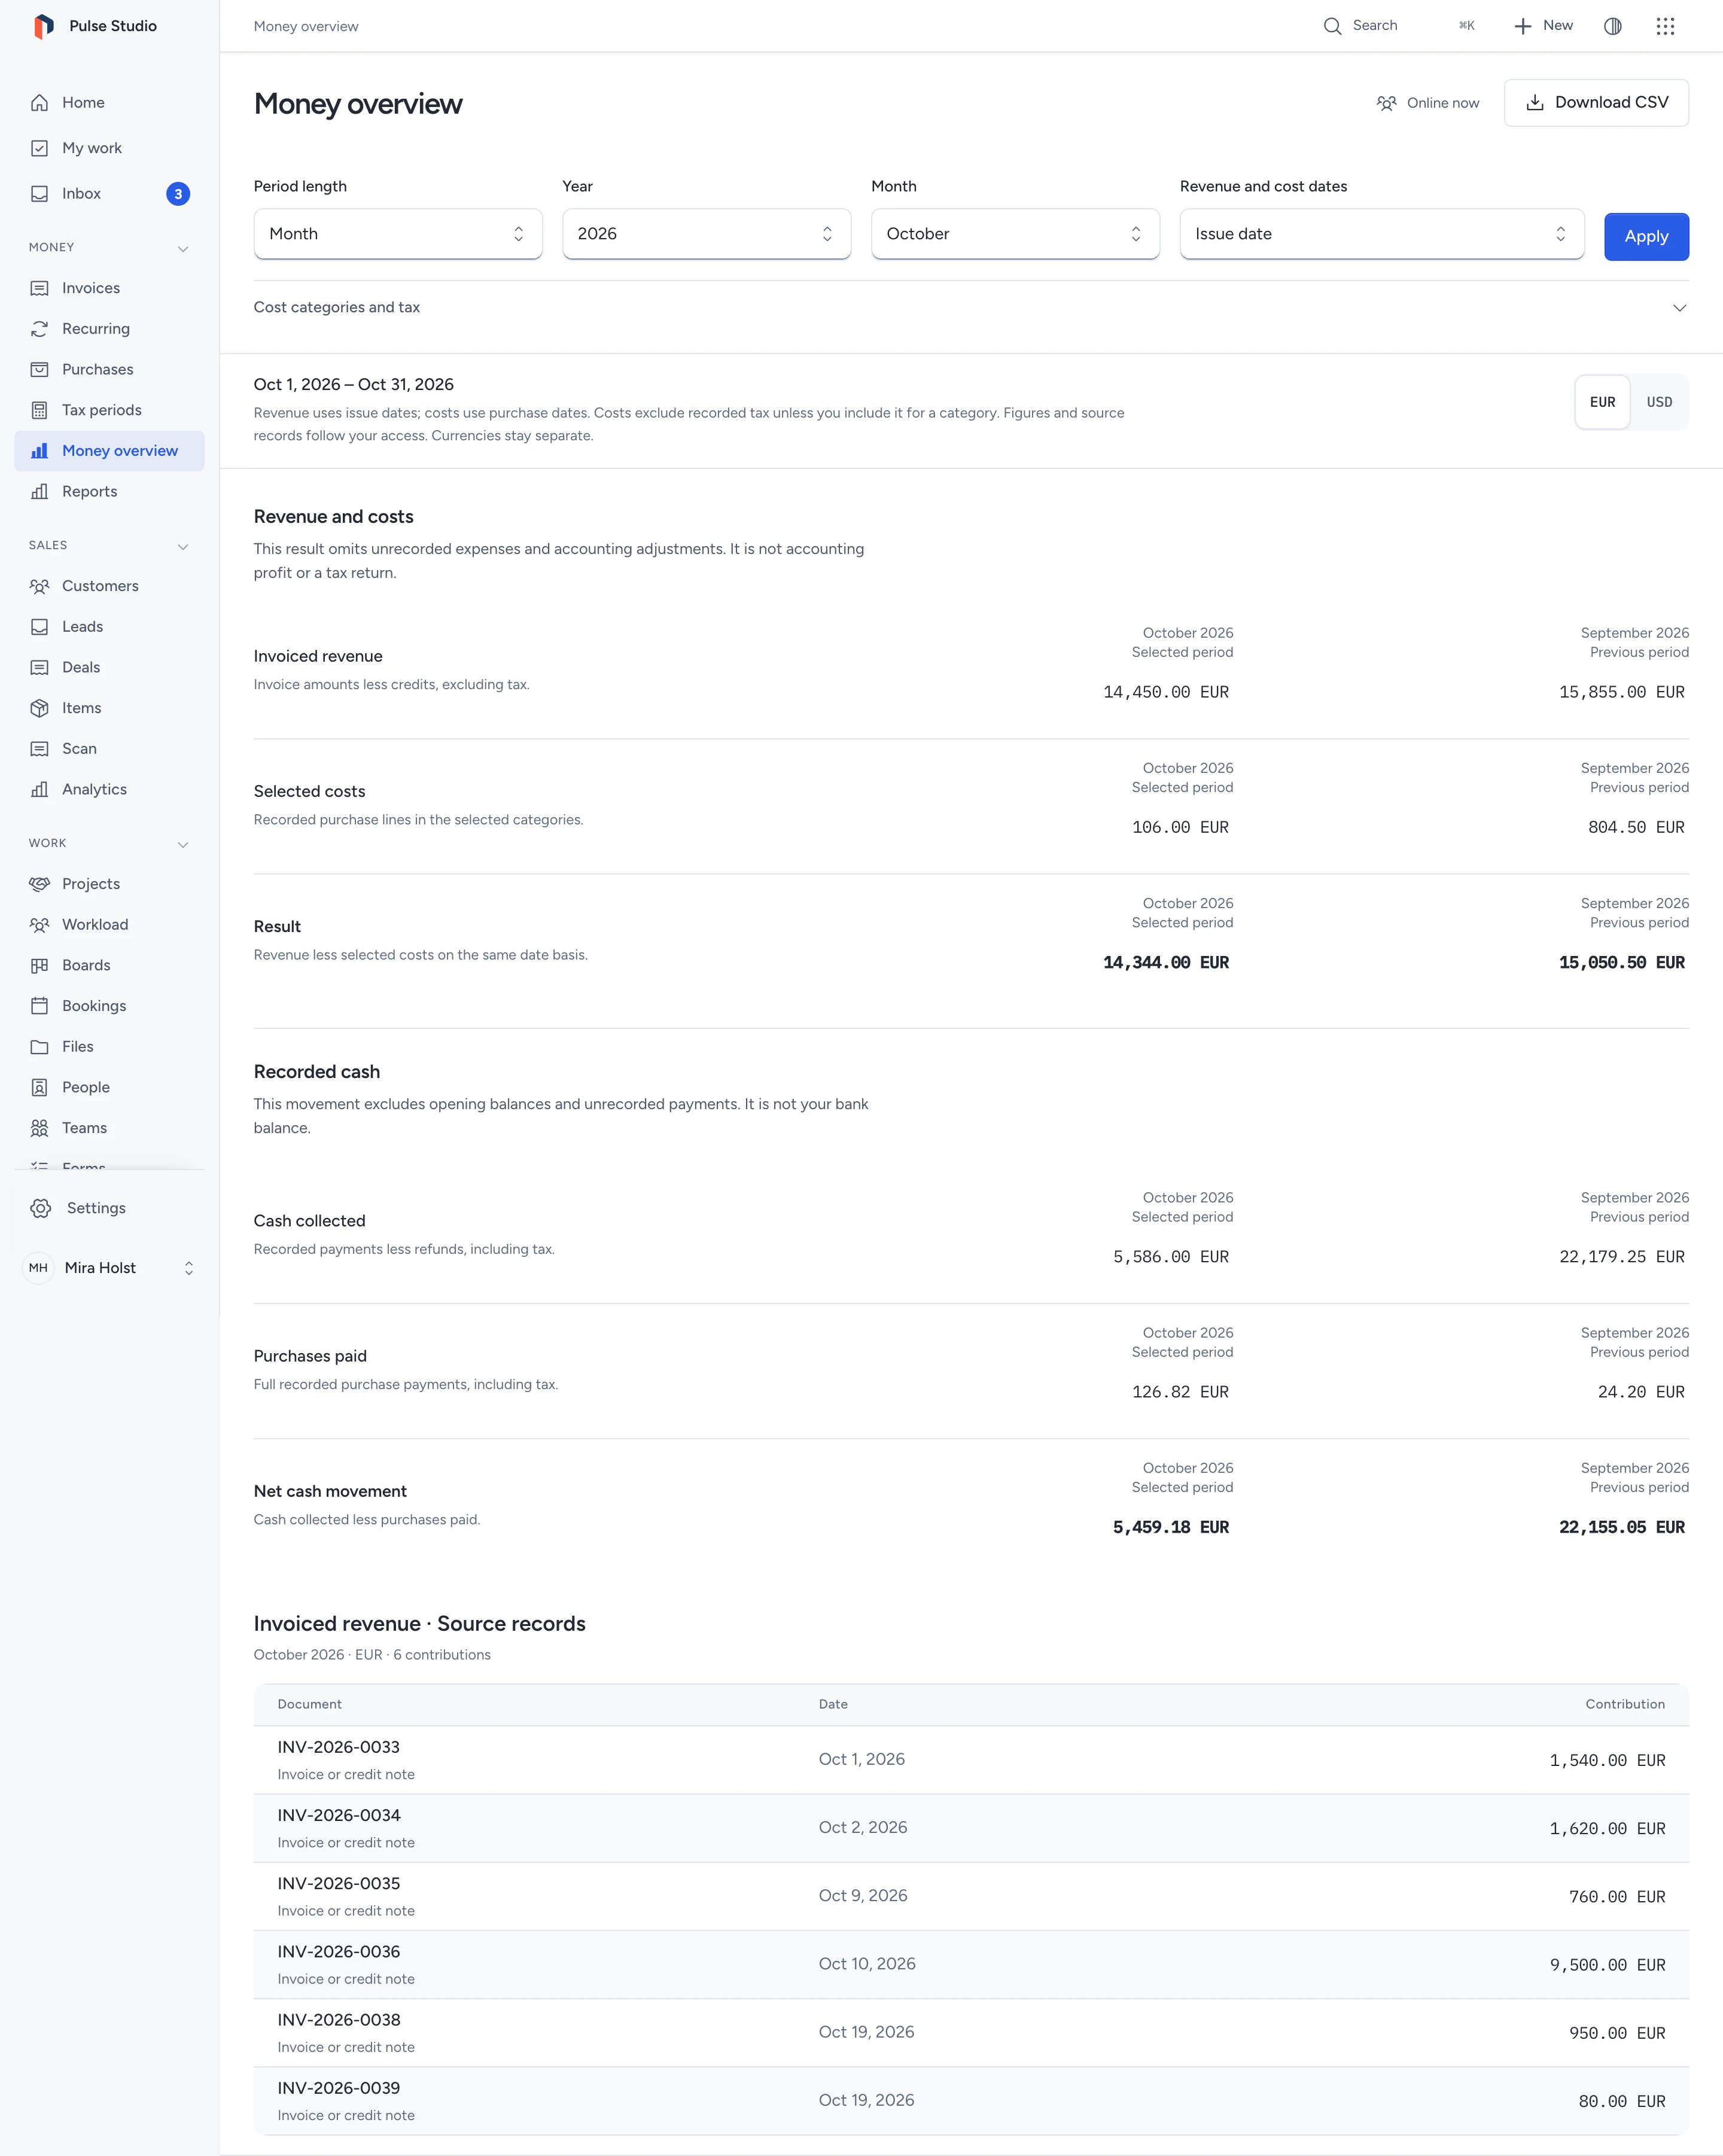This screenshot has height=2156, width=1723.
Task: Click the Purchases icon
Action: point(40,370)
